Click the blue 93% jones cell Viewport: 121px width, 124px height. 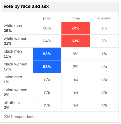47,54
